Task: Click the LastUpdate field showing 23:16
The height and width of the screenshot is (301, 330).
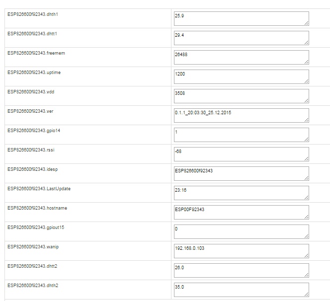Action: [241, 193]
